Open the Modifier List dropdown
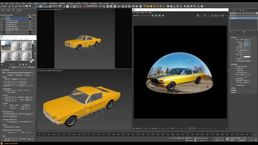The height and width of the screenshot is (145, 258). [x=243, y=16]
